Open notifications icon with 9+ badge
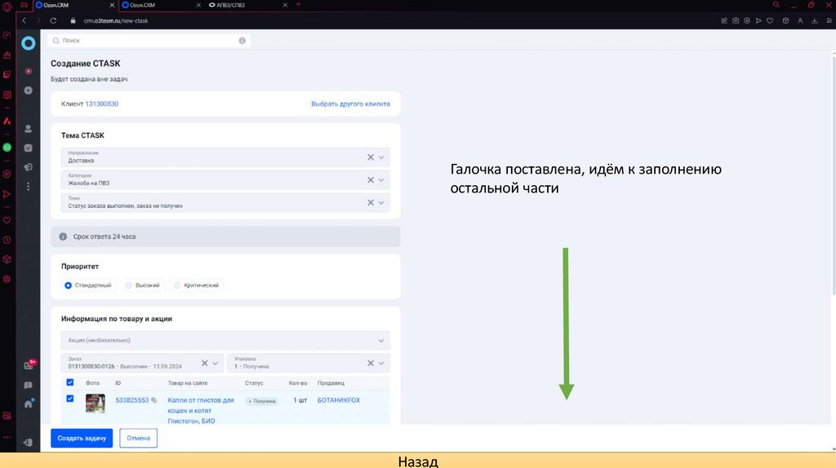This screenshot has width=836, height=468. tap(29, 365)
